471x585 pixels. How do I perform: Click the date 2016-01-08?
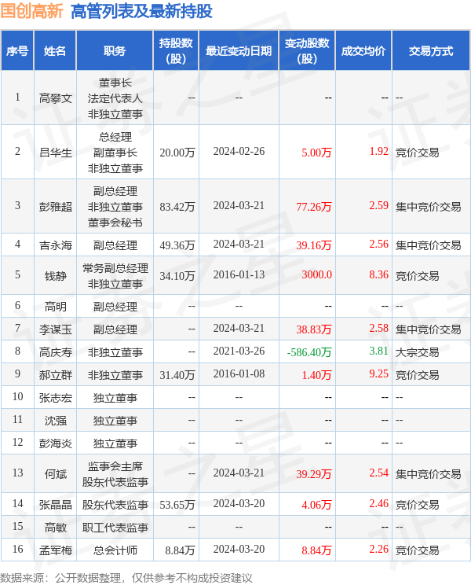pyautogui.click(x=239, y=373)
